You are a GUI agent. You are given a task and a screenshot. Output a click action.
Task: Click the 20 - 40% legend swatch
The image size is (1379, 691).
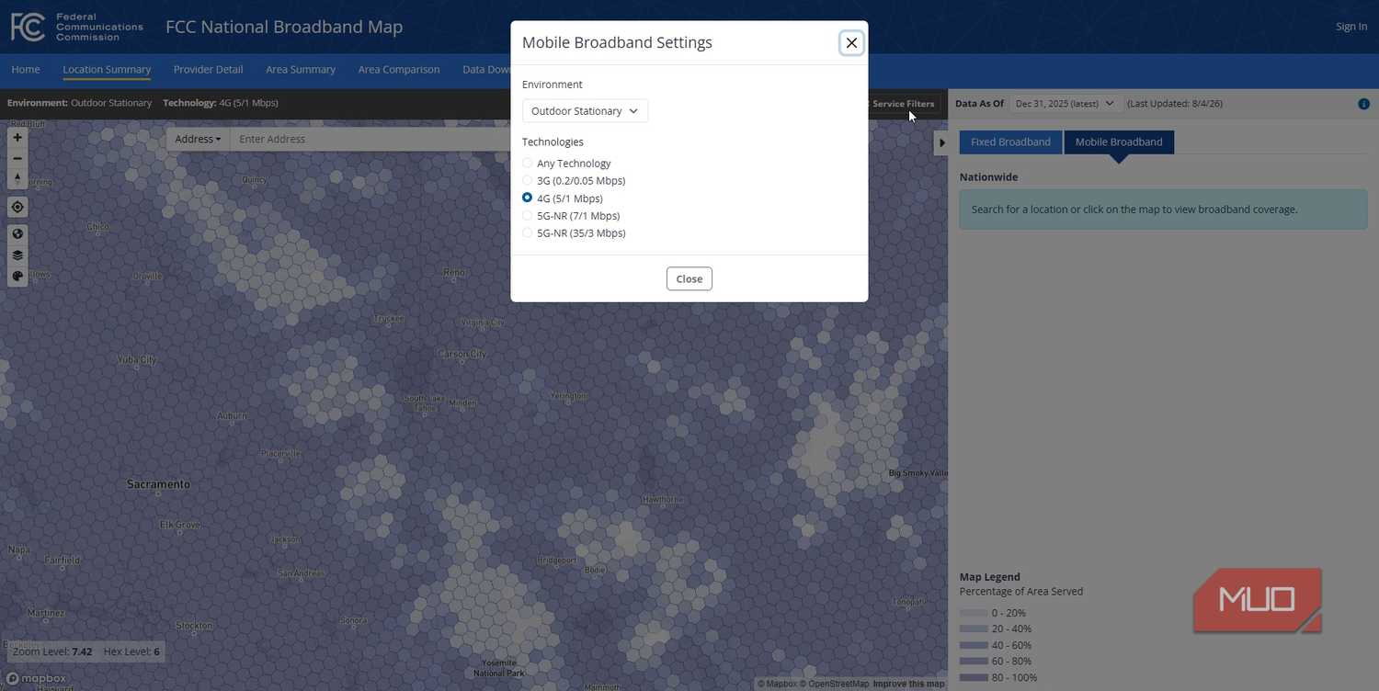click(x=973, y=629)
